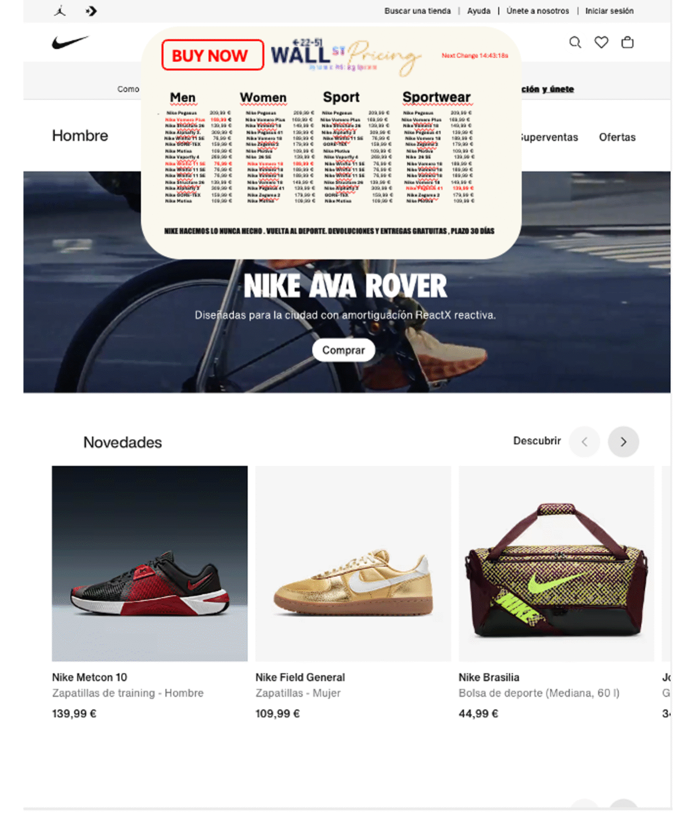This screenshot has height=835, width=696.
Task: Go to Nike home via swoosh logo
Action: click(70, 42)
